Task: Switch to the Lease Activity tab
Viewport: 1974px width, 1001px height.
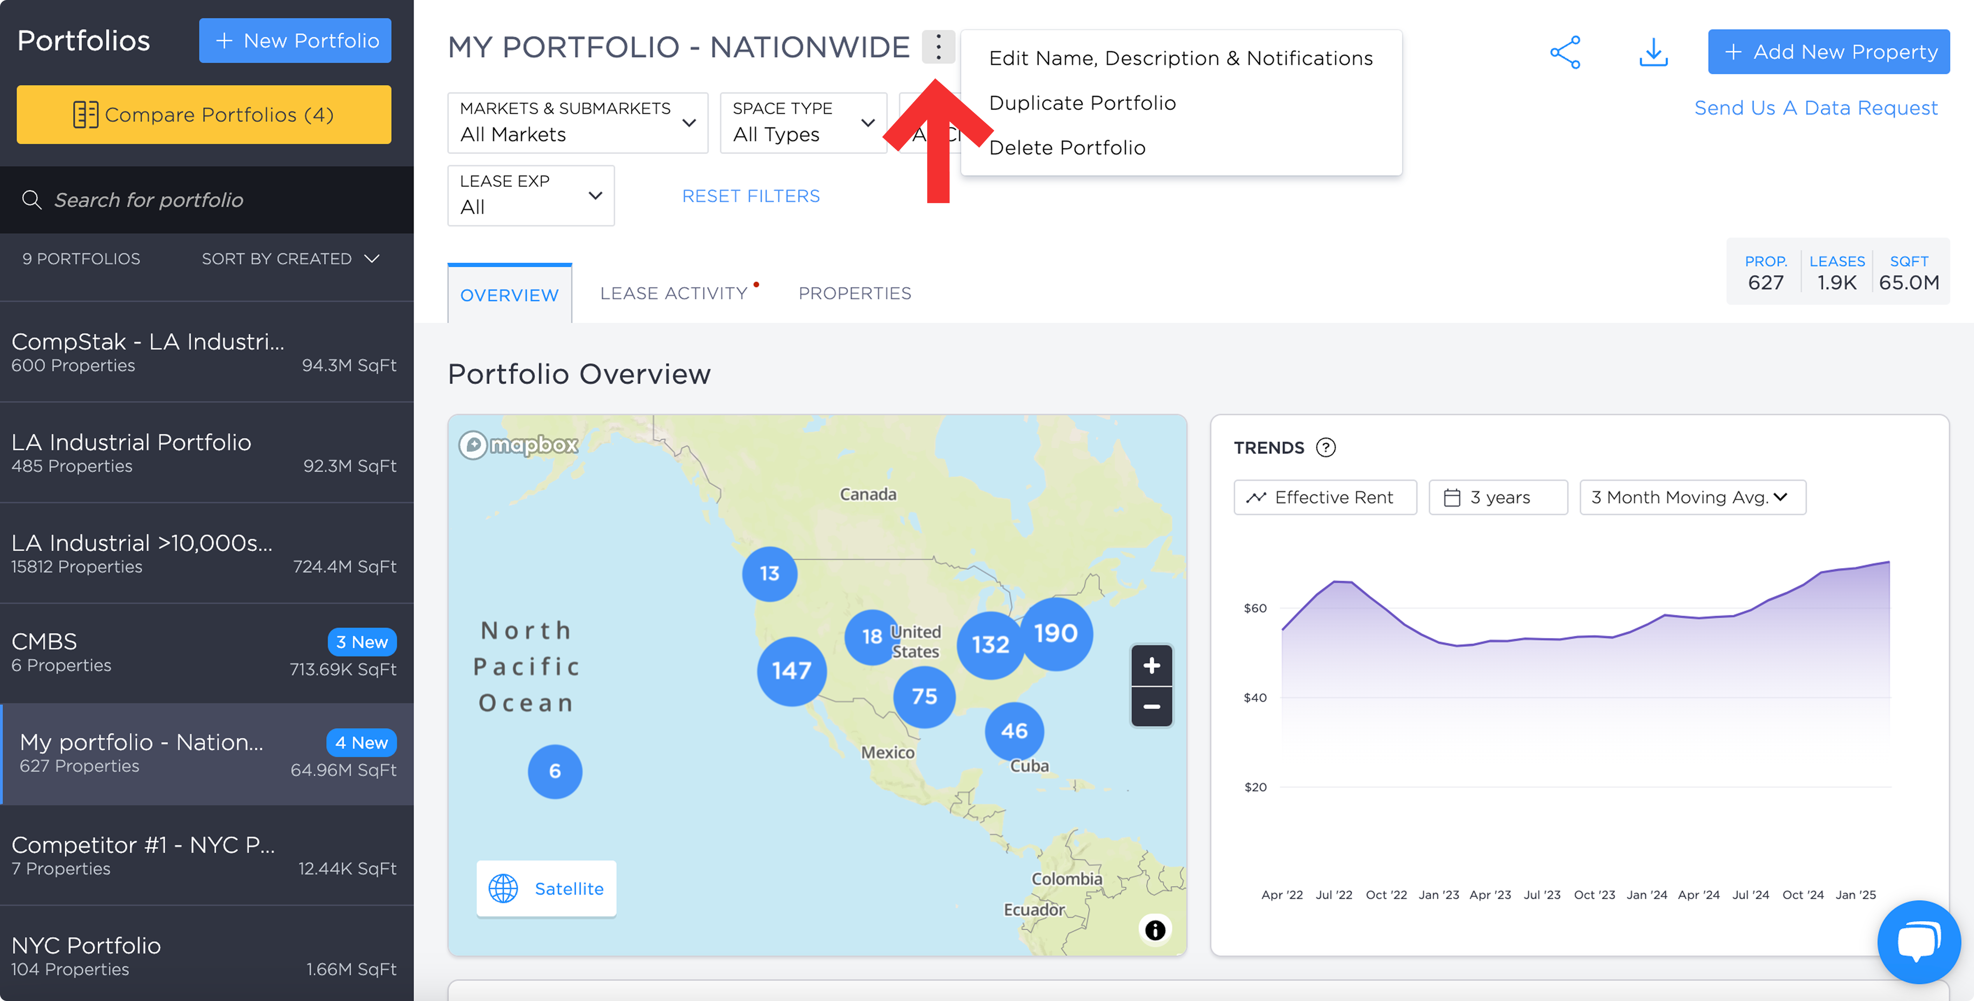Action: [x=673, y=293]
